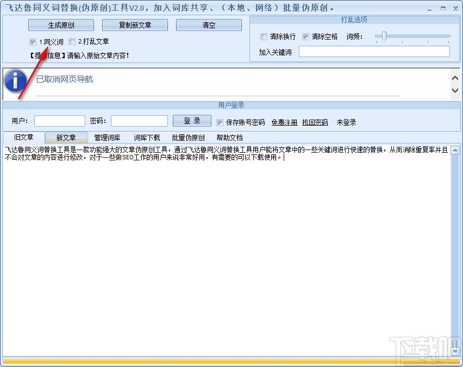Click the 清空 button

point(209,25)
